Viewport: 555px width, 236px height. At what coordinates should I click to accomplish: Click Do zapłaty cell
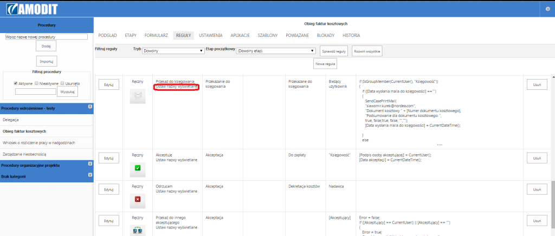297,155
